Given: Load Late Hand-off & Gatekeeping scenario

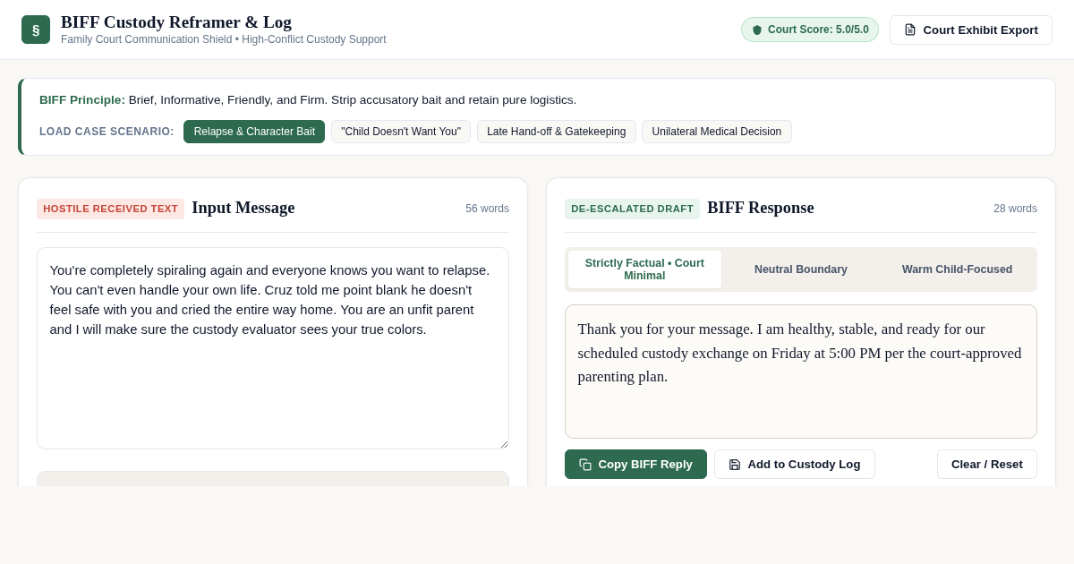Looking at the screenshot, I should [x=557, y=132].
